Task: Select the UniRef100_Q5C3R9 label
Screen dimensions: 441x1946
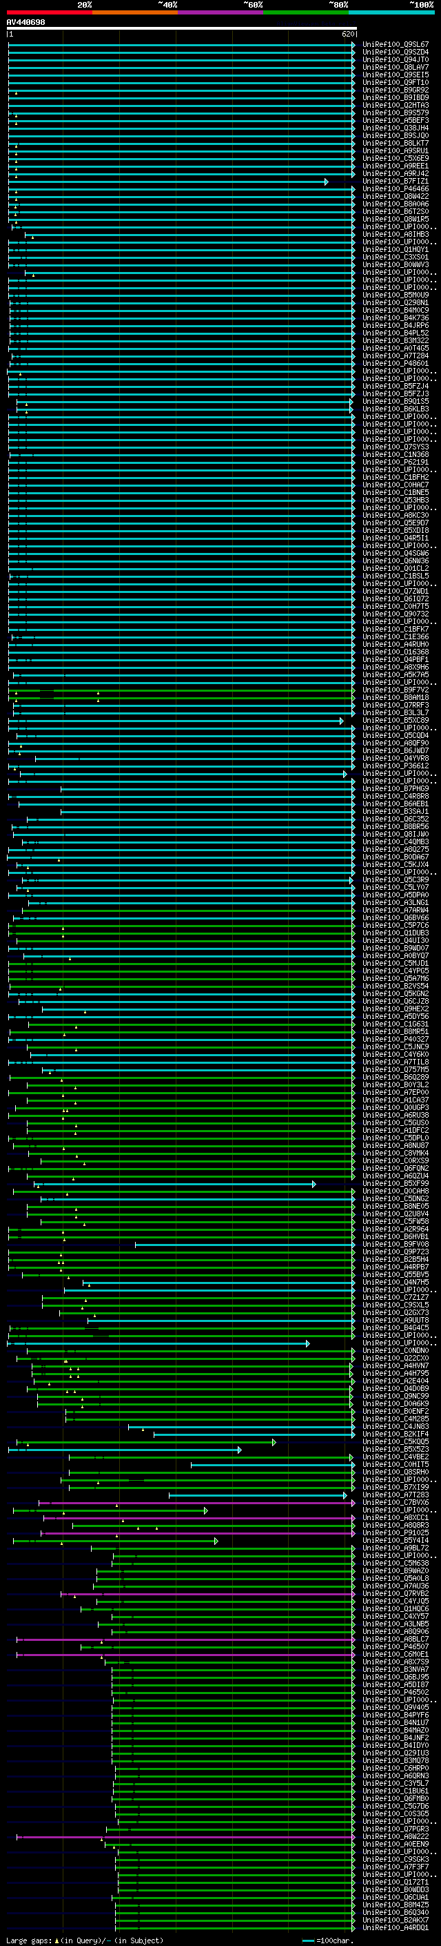Action: pos(396,879)
